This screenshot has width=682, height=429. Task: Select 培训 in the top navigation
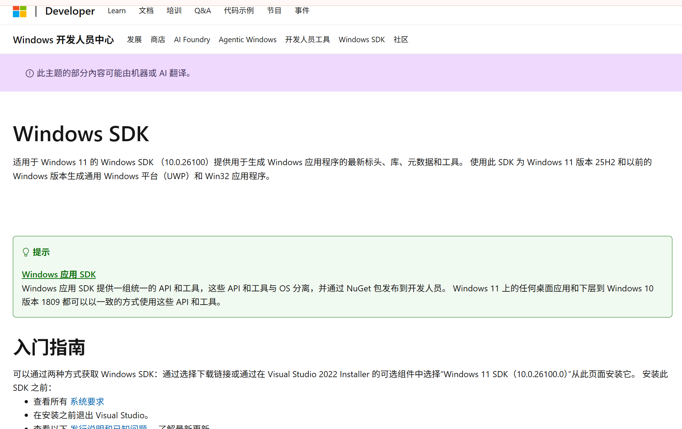coord(174,11)
